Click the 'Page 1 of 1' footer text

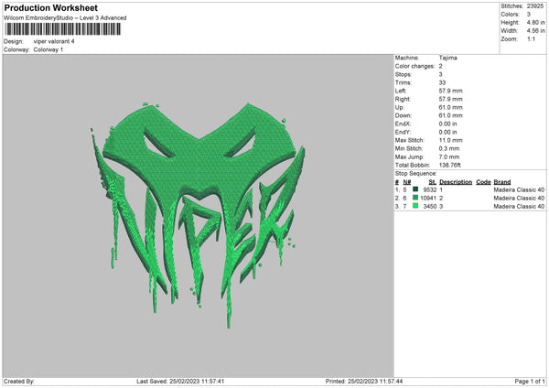pos(530,382)
